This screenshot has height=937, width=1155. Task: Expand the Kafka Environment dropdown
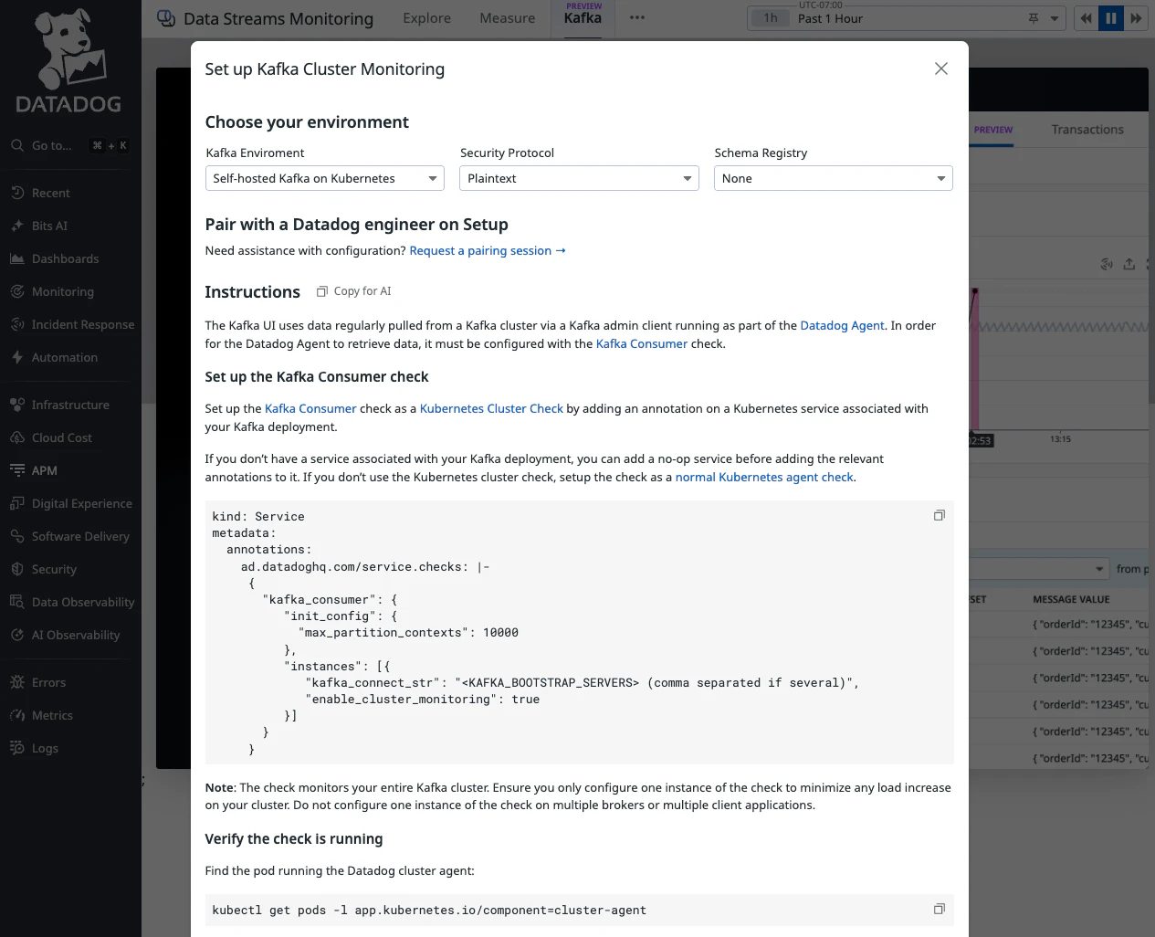coord(324,178)
